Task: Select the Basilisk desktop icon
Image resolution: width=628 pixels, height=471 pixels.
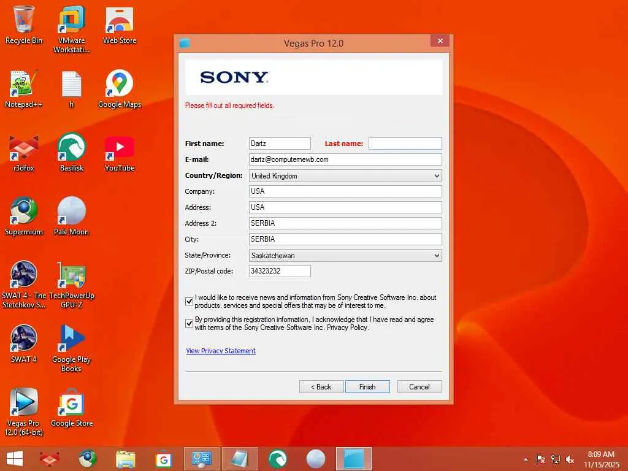Action: (71, 153)
